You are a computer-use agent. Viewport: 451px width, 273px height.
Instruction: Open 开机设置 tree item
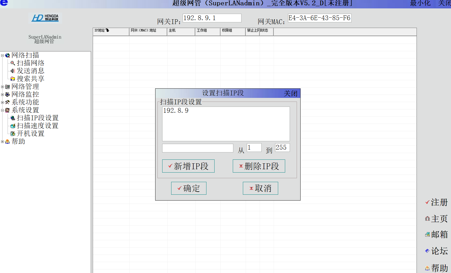tap(31, 134)
